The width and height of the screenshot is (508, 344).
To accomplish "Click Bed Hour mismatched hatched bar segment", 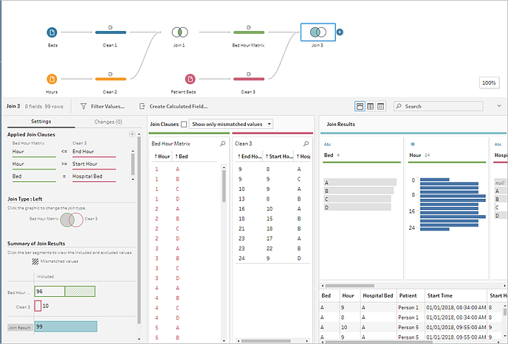I will click(80, 291).
